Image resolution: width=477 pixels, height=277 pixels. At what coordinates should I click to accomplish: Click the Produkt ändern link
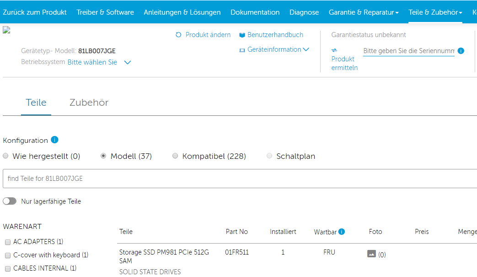208,35
